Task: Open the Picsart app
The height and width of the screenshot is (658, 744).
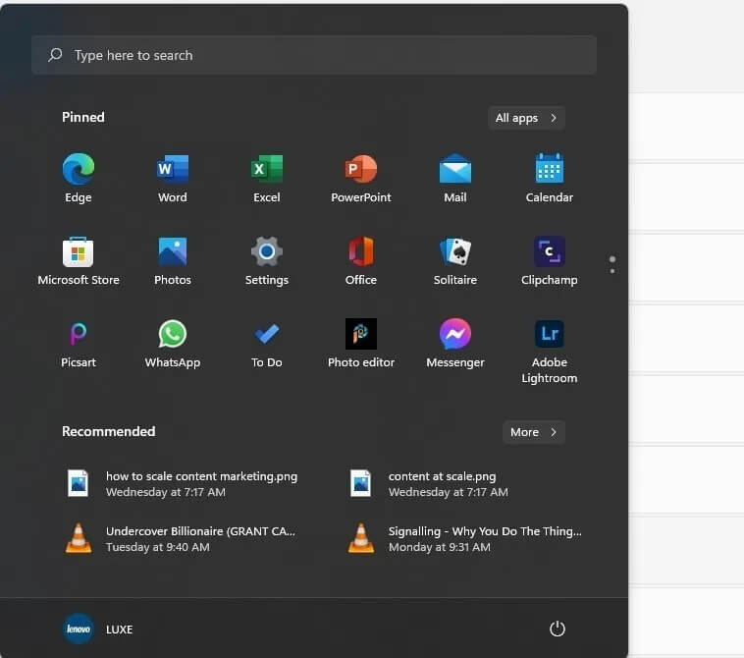Action: 79,344
